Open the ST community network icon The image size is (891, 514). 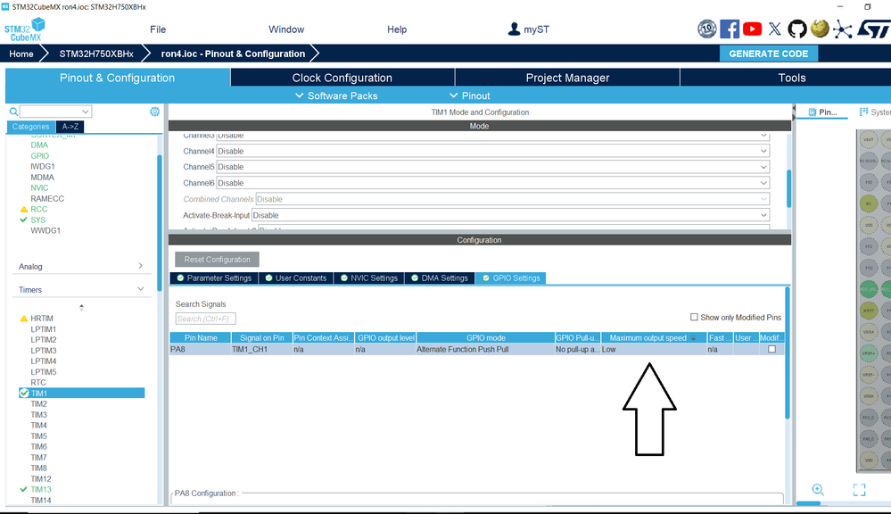click(843, 29)
